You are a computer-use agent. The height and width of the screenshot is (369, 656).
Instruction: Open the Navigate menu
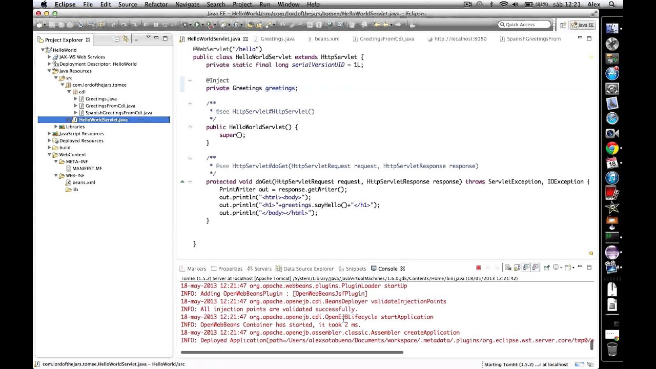187,4
